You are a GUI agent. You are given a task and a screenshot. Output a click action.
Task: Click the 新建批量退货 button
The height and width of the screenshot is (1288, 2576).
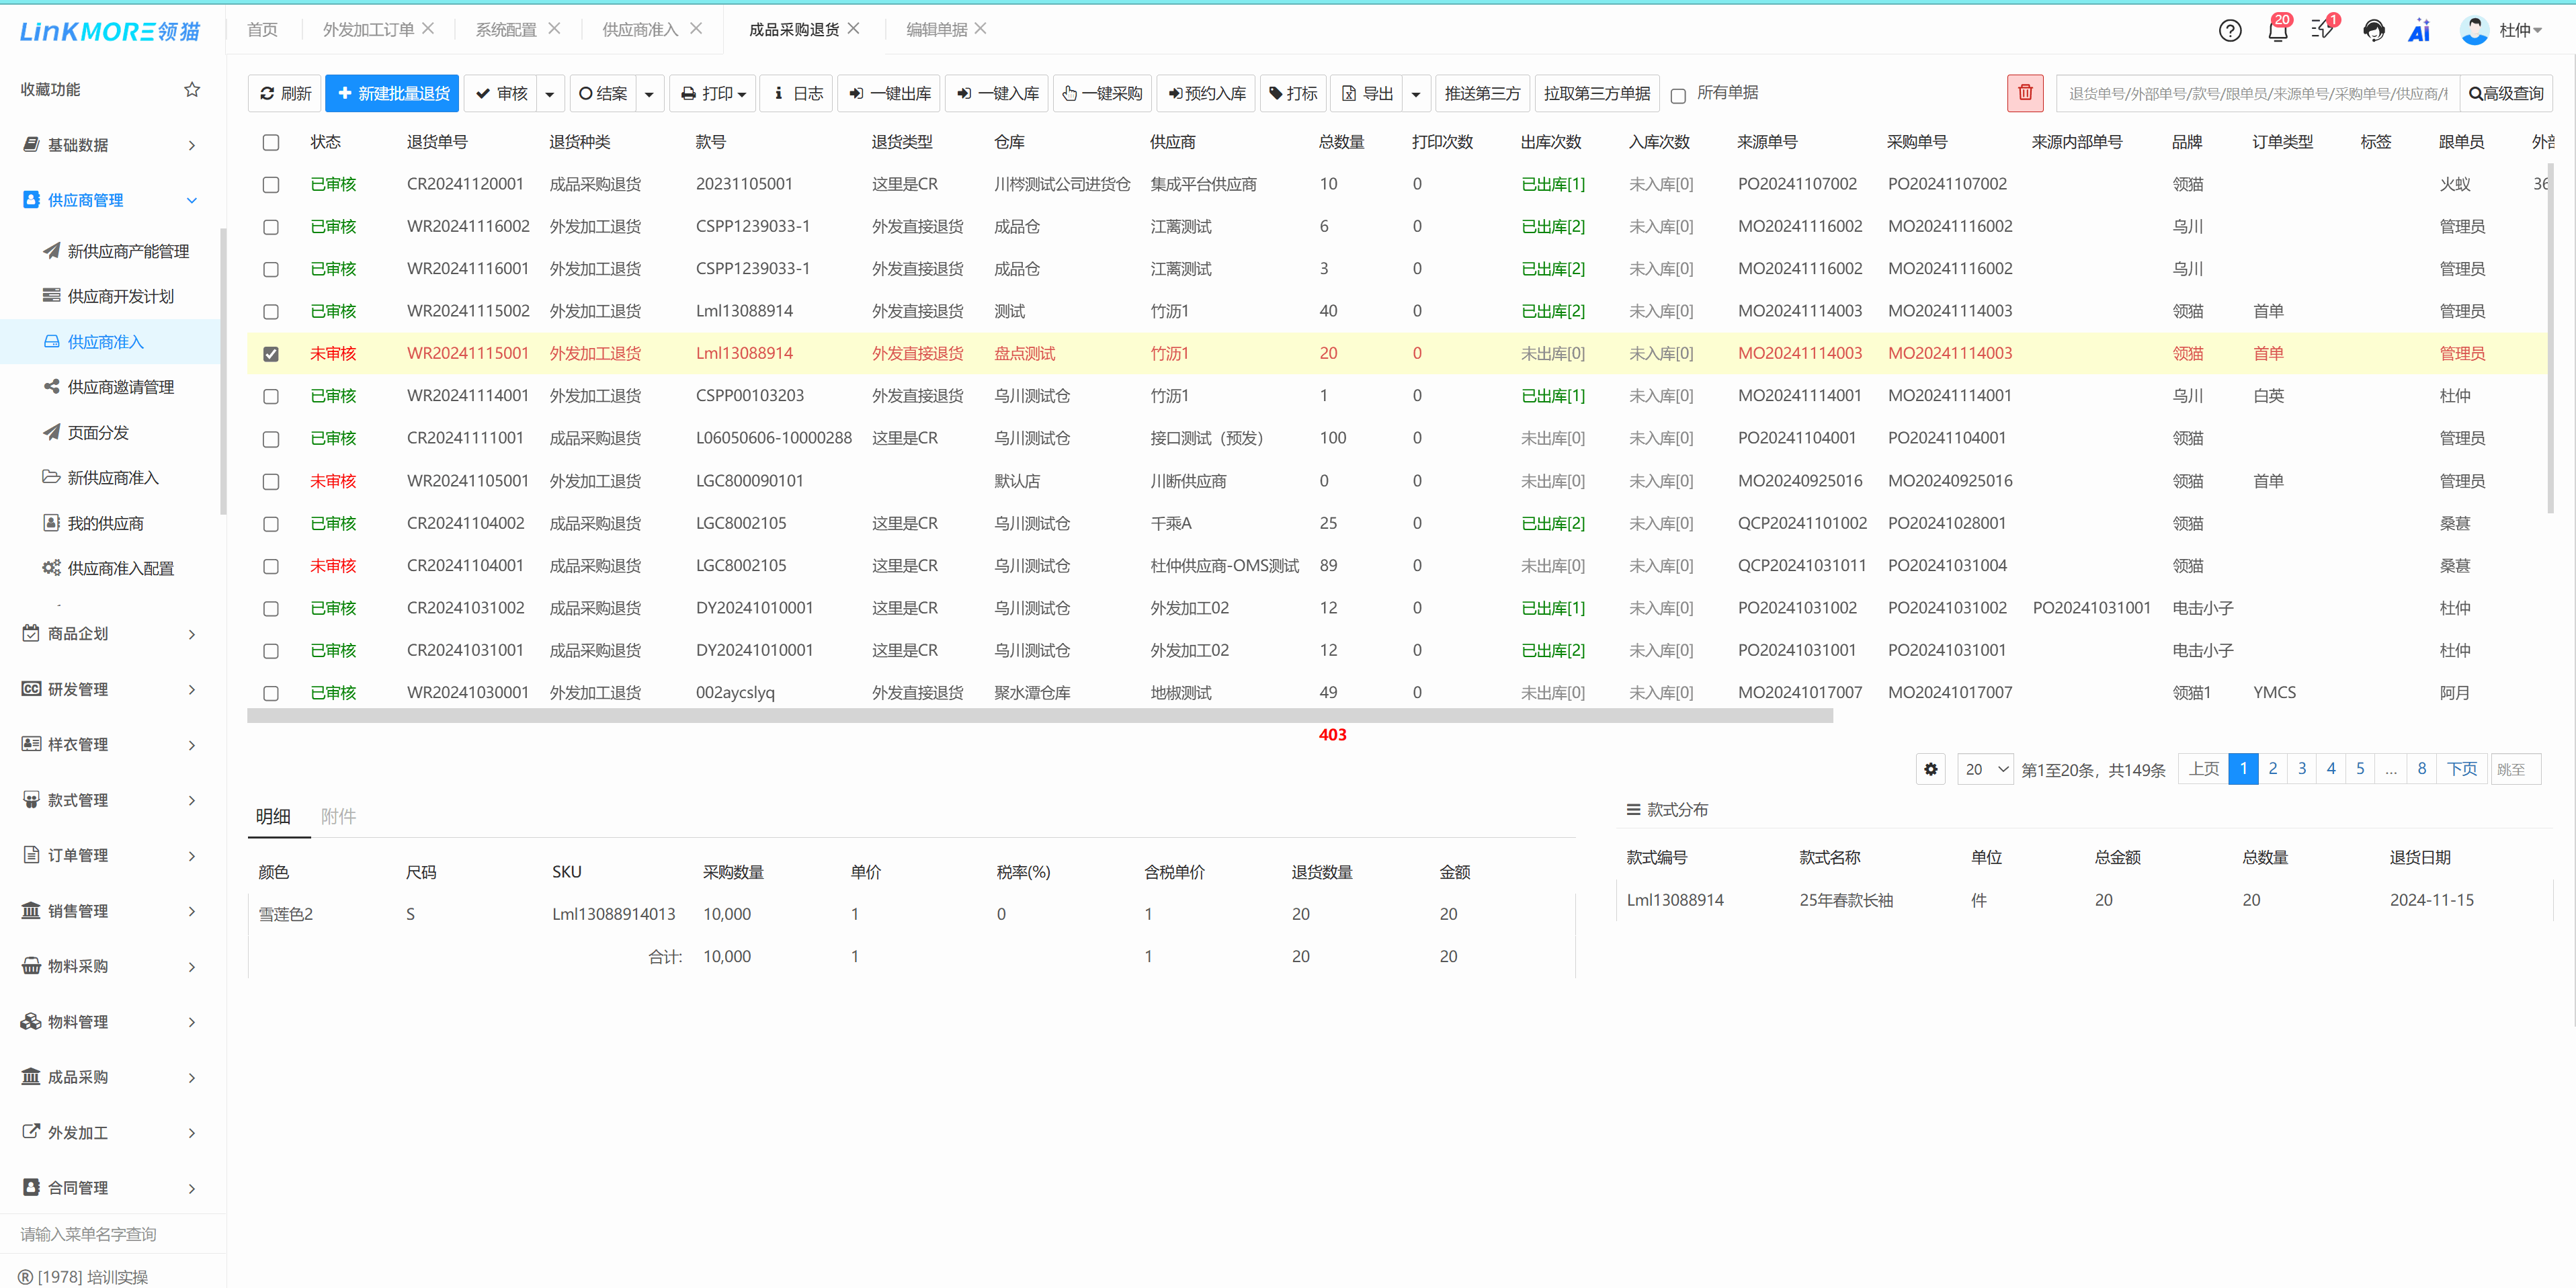392,93
